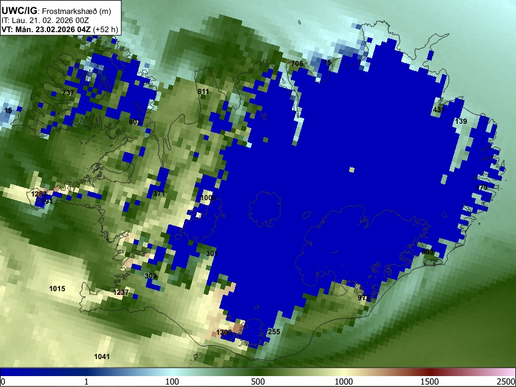Click the 1283 value on the map
The image size is (516, 387).
click(39, 194)
